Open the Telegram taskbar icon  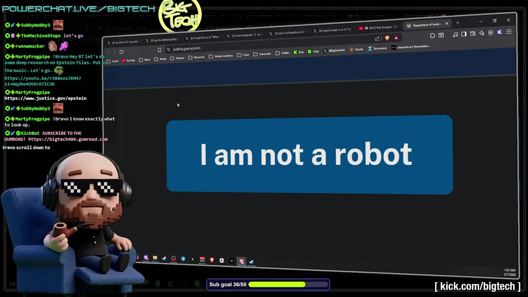(x=183, y=259)
